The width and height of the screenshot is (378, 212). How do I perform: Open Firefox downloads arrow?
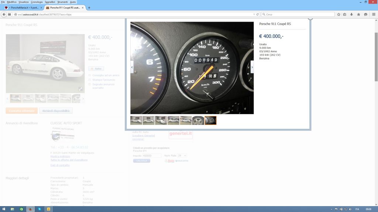pyautogui.click(x=351, y=14)
